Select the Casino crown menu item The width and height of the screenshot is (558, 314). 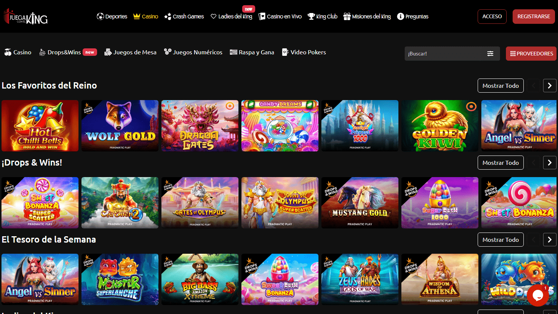pos(146,16)
